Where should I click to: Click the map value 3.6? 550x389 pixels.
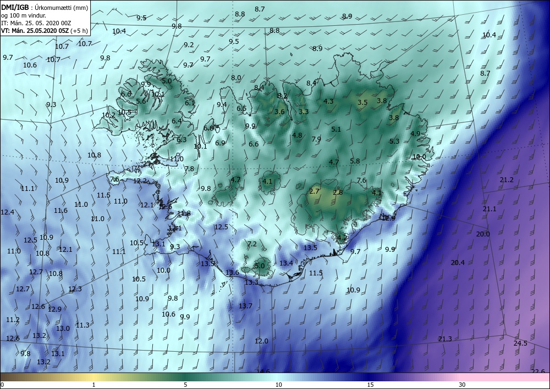(x=279, y=111)
